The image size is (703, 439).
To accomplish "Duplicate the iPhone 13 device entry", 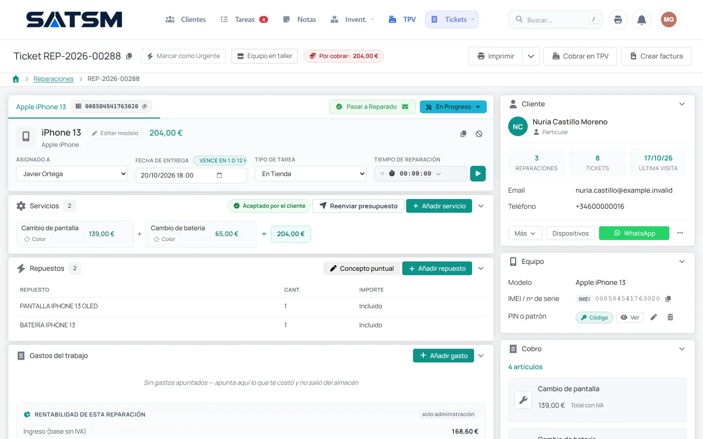I will pyautogui.click(x=463, y=134).
